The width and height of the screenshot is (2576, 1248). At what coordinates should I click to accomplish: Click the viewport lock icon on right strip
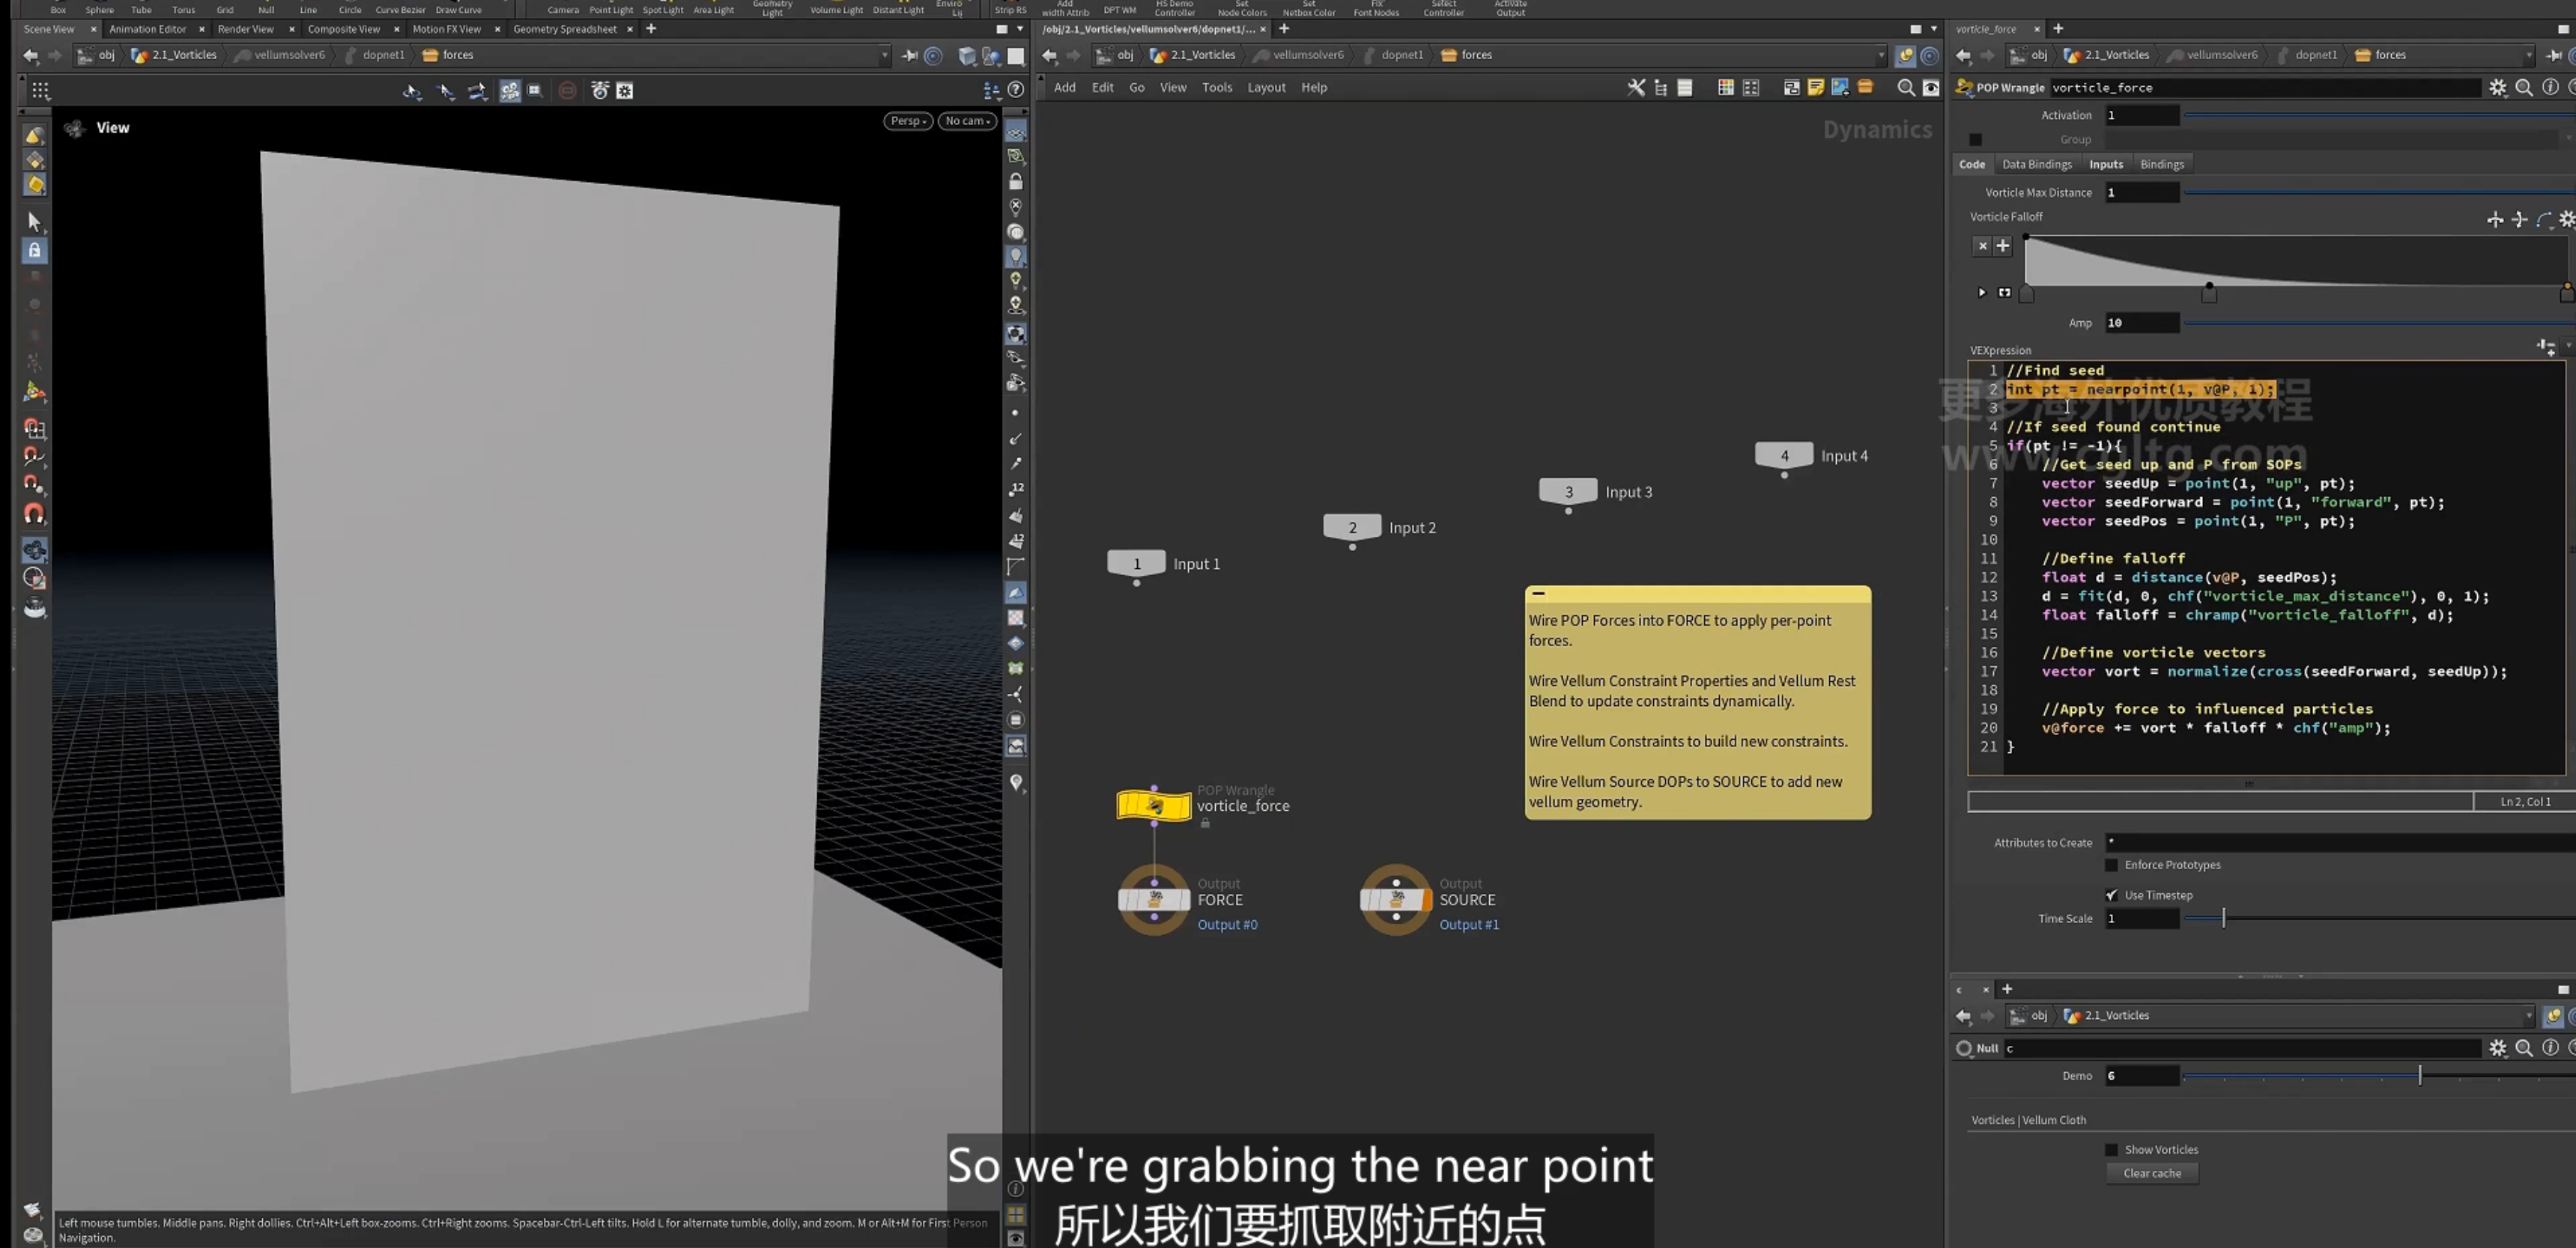click(1016, 182)
